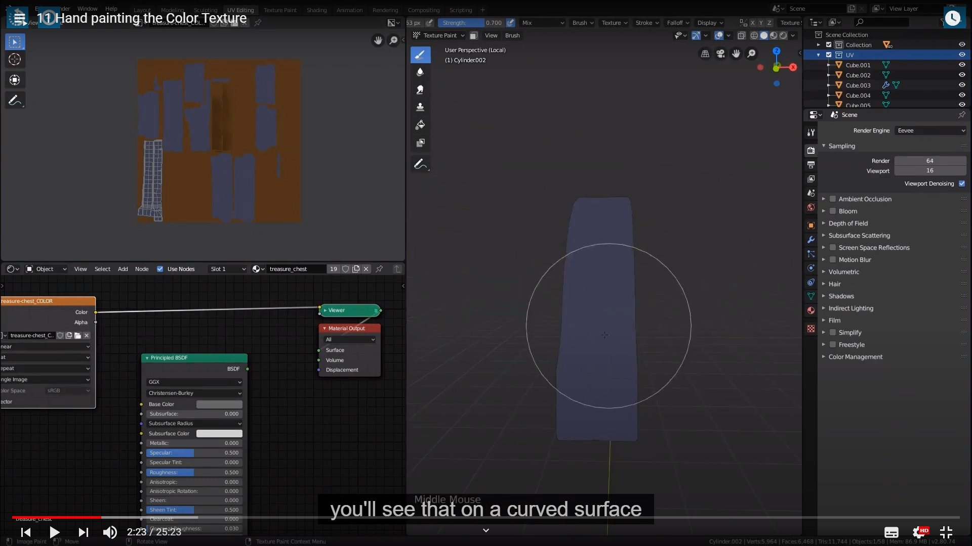
Task: Click the Render samples field
Action: pos(929,161)
